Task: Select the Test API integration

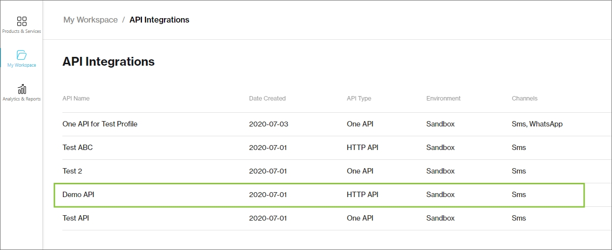Action: [76, 218]
